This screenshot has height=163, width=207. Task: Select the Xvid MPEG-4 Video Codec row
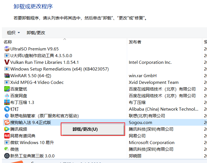pos(37,82)
